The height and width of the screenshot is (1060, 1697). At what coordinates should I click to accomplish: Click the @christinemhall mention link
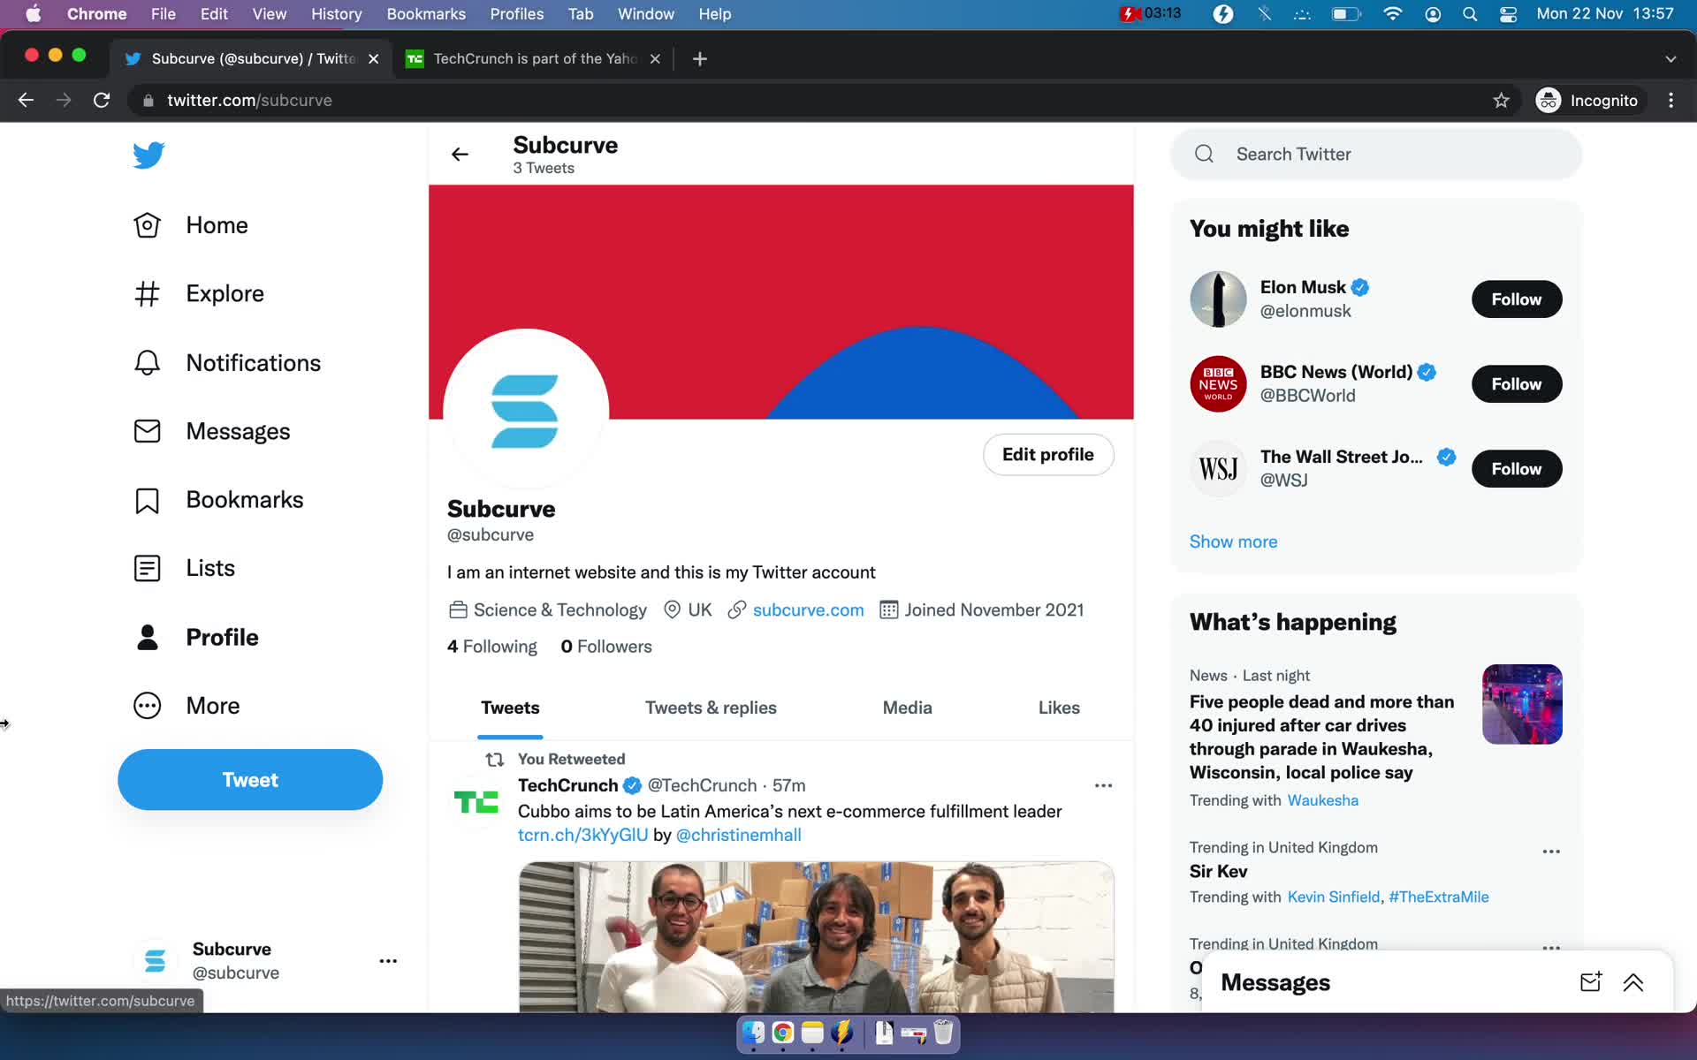[x=738, y=836]
